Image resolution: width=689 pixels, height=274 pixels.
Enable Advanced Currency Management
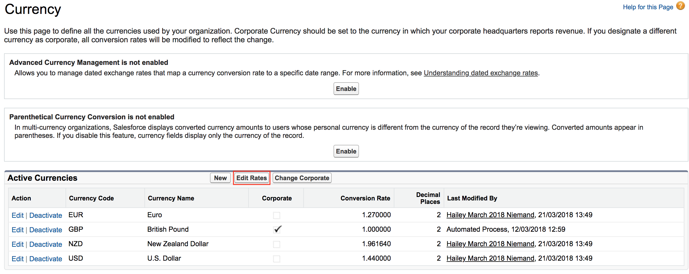coord(346,88)
